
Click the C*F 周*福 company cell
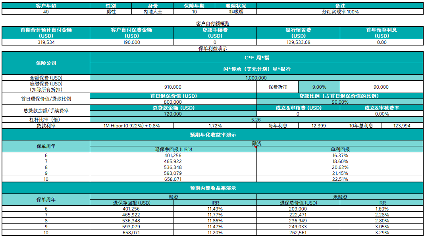click(256, 58)
